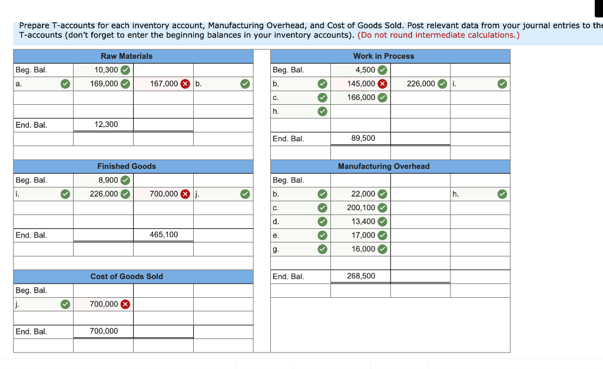The height and width of the screenshot is (369, 603).
Task: Select the 166,000 field in Work in Process
Action: 361,98
